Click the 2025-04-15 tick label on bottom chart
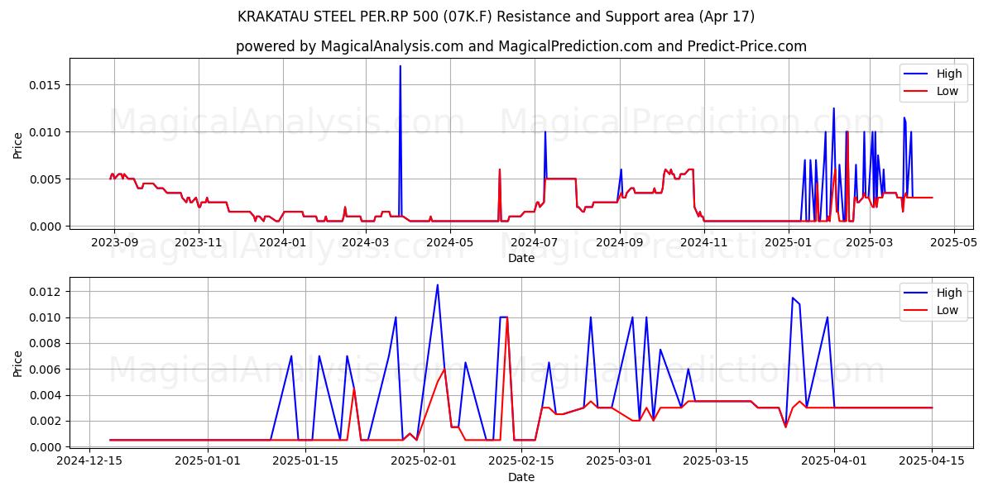This screenshot has height=496, width=993. (932, 463)
